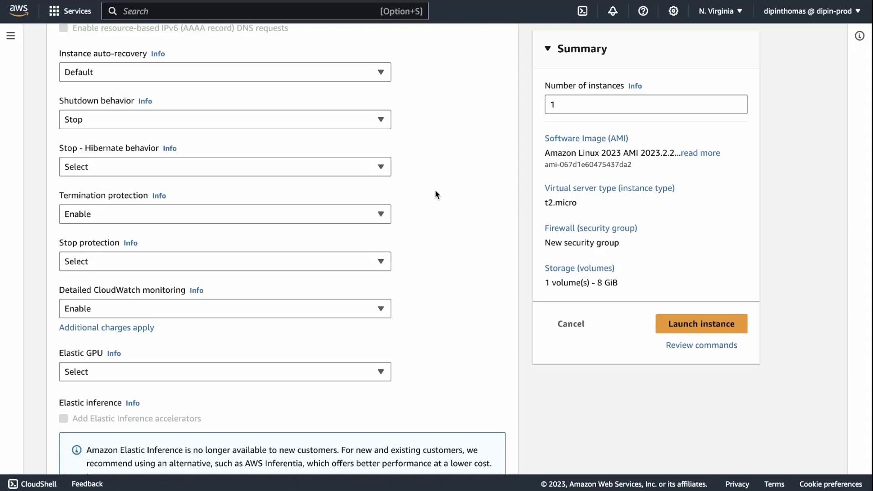873x491 pixels.
Task: Open info panel icon at right edge
Action: coord(859,35)
